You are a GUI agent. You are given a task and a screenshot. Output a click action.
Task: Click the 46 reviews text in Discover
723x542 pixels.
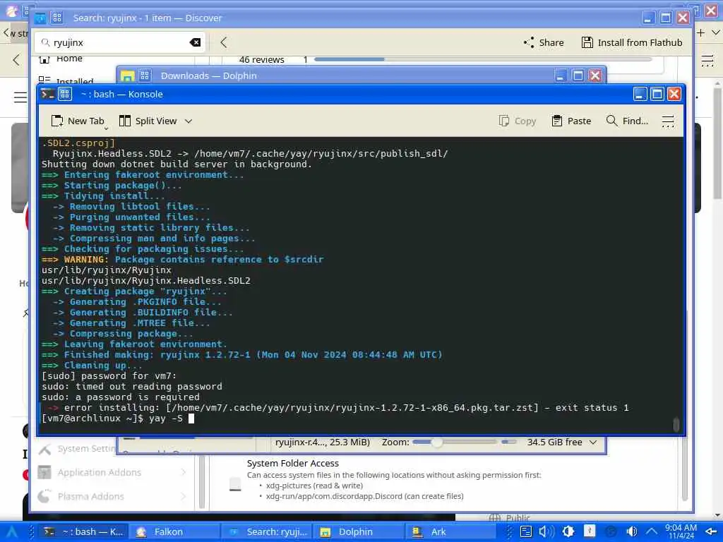click(261, 59)
